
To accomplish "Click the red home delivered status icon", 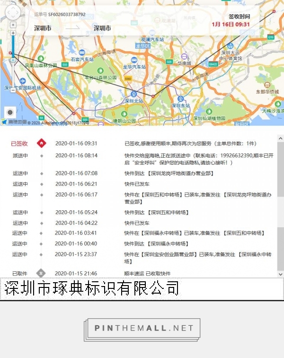I will [x=41, y=143].
